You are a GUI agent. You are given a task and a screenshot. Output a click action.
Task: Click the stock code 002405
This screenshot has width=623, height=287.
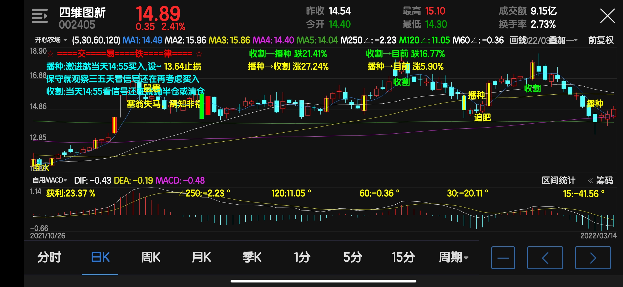[77, 25]
